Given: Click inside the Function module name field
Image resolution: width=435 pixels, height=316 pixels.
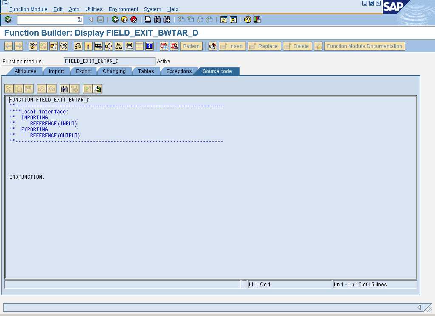Looking at the screenshot, I should (x=108, y=61).
